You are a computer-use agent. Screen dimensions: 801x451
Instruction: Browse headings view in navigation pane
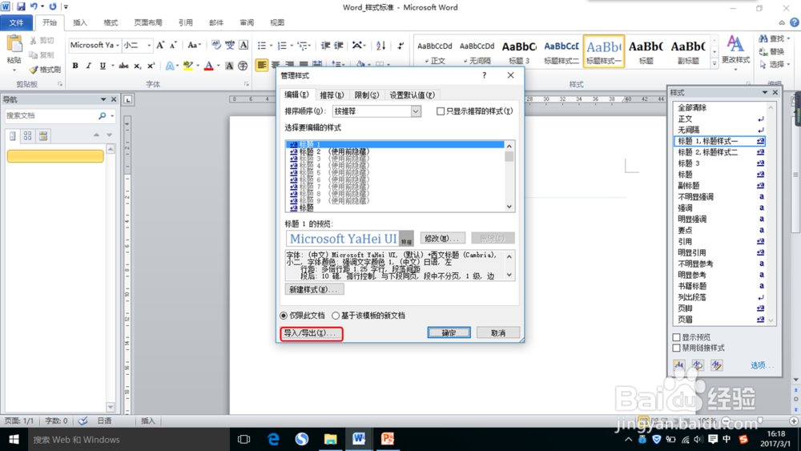(13, 136)
